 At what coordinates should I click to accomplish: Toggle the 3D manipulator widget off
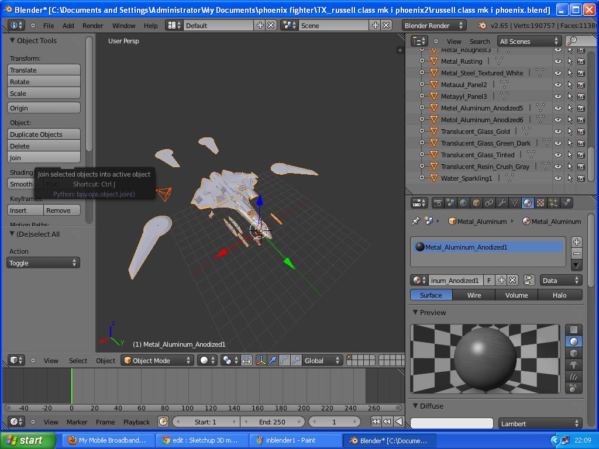click(x=261, y=360)
